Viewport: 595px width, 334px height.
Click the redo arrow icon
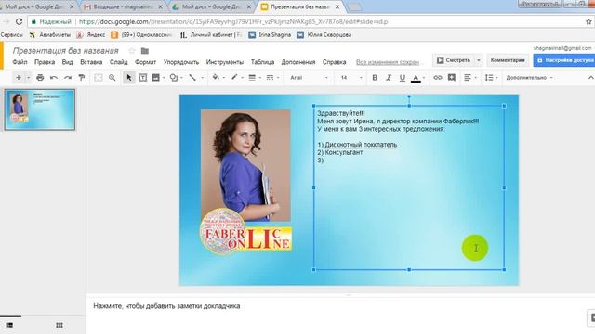[x=68, y=78]
